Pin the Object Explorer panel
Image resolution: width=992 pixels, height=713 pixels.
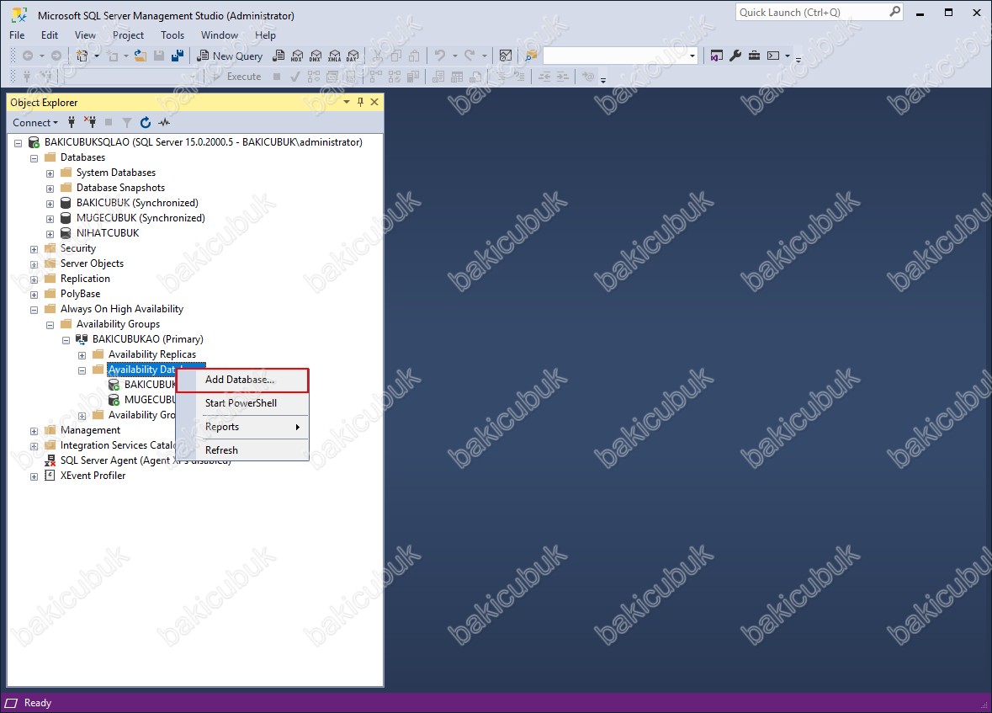tap(361, 102)
